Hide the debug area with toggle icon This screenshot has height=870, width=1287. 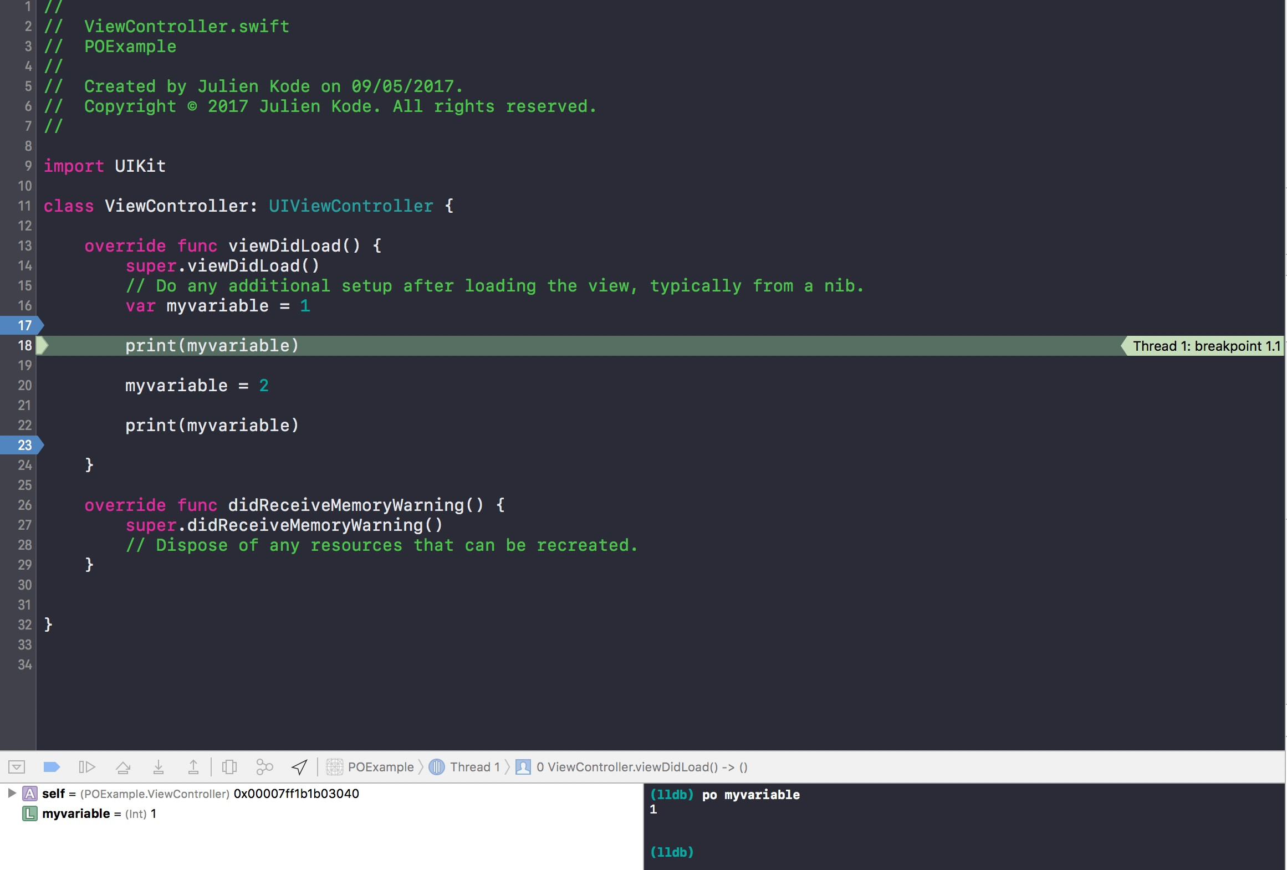click(x=17, y=767)
